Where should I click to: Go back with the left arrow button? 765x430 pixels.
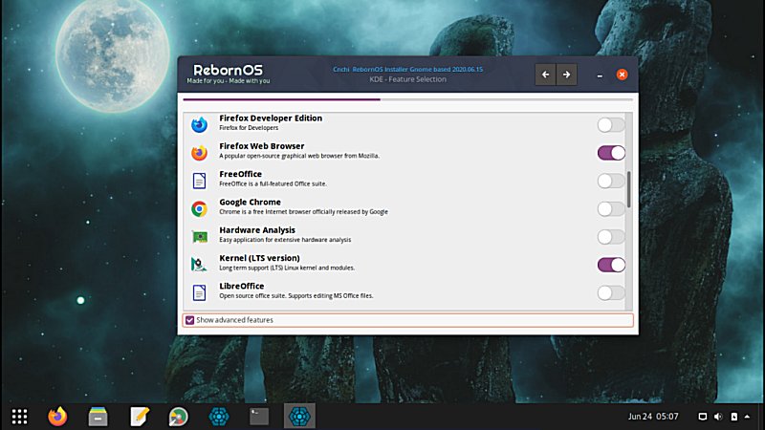(x=545, y=75)
